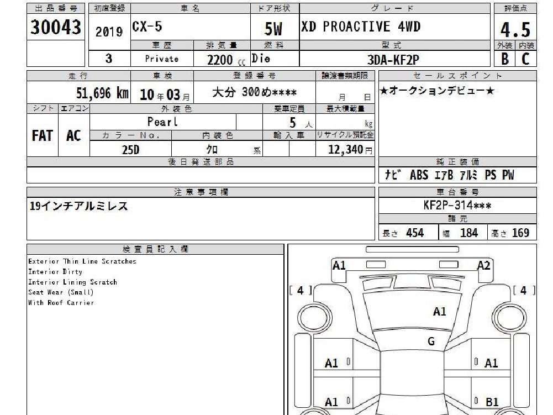
Task: Click the fuel type Die
Action: point(261,58)
